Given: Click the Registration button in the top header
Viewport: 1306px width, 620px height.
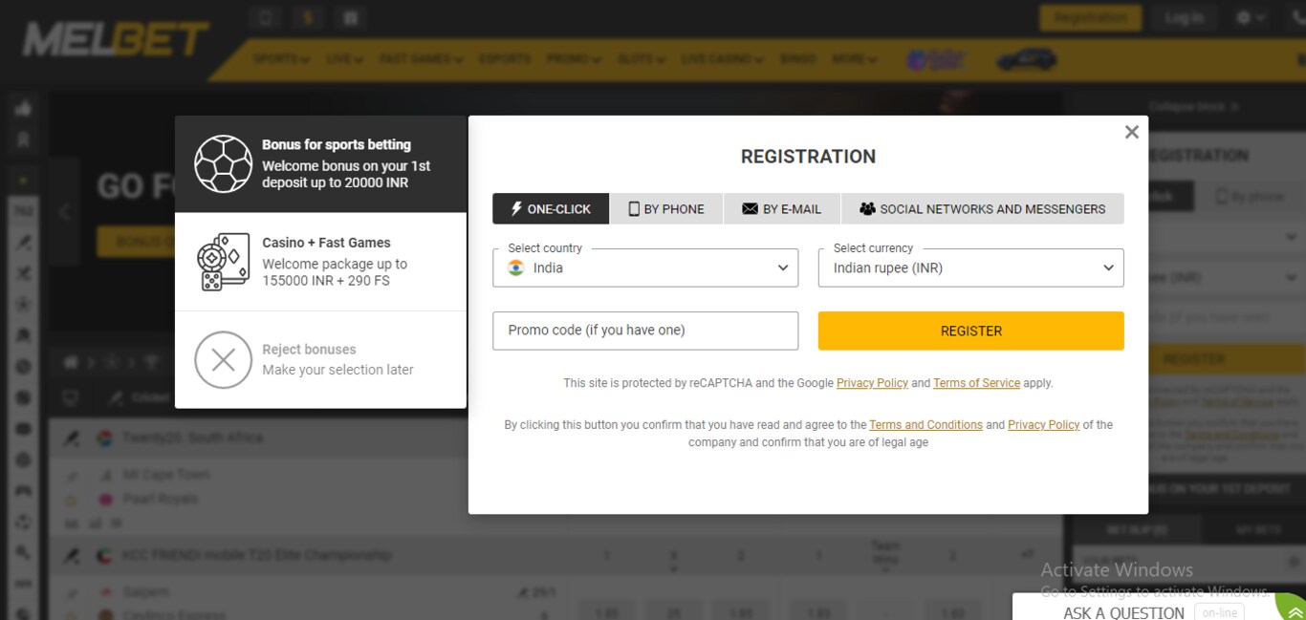Looking at the screenshot, I should (x=1091, y=17).
